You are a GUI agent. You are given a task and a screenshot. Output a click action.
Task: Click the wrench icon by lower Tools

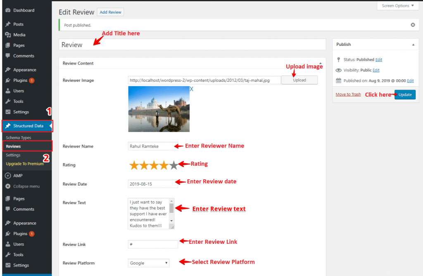[8, 255]
